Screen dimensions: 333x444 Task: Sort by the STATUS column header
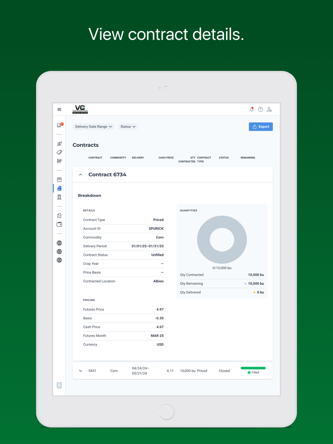pos(224,157)
